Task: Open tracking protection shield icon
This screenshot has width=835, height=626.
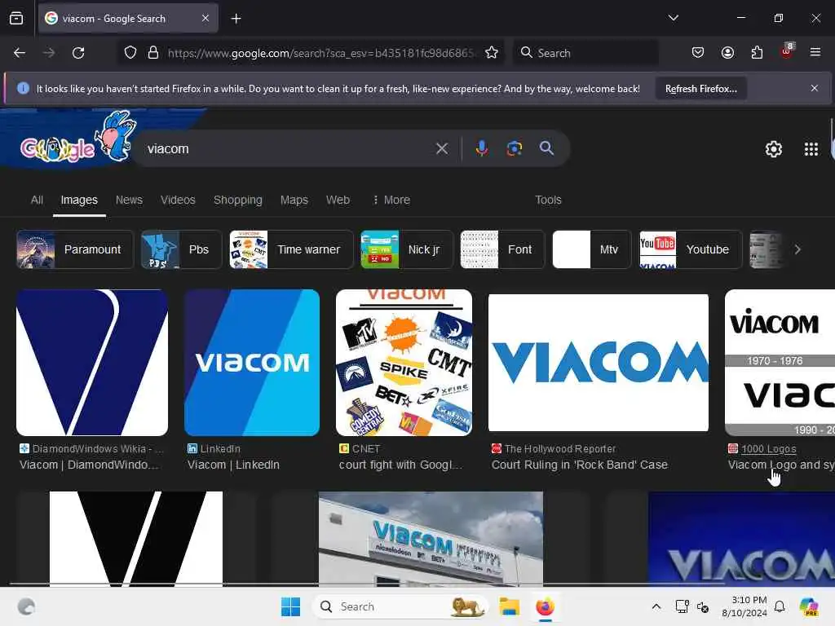Action: pos(130,53)
